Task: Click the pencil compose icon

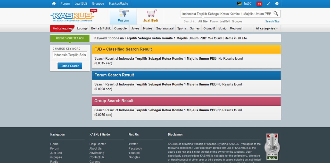Action: 268,4
